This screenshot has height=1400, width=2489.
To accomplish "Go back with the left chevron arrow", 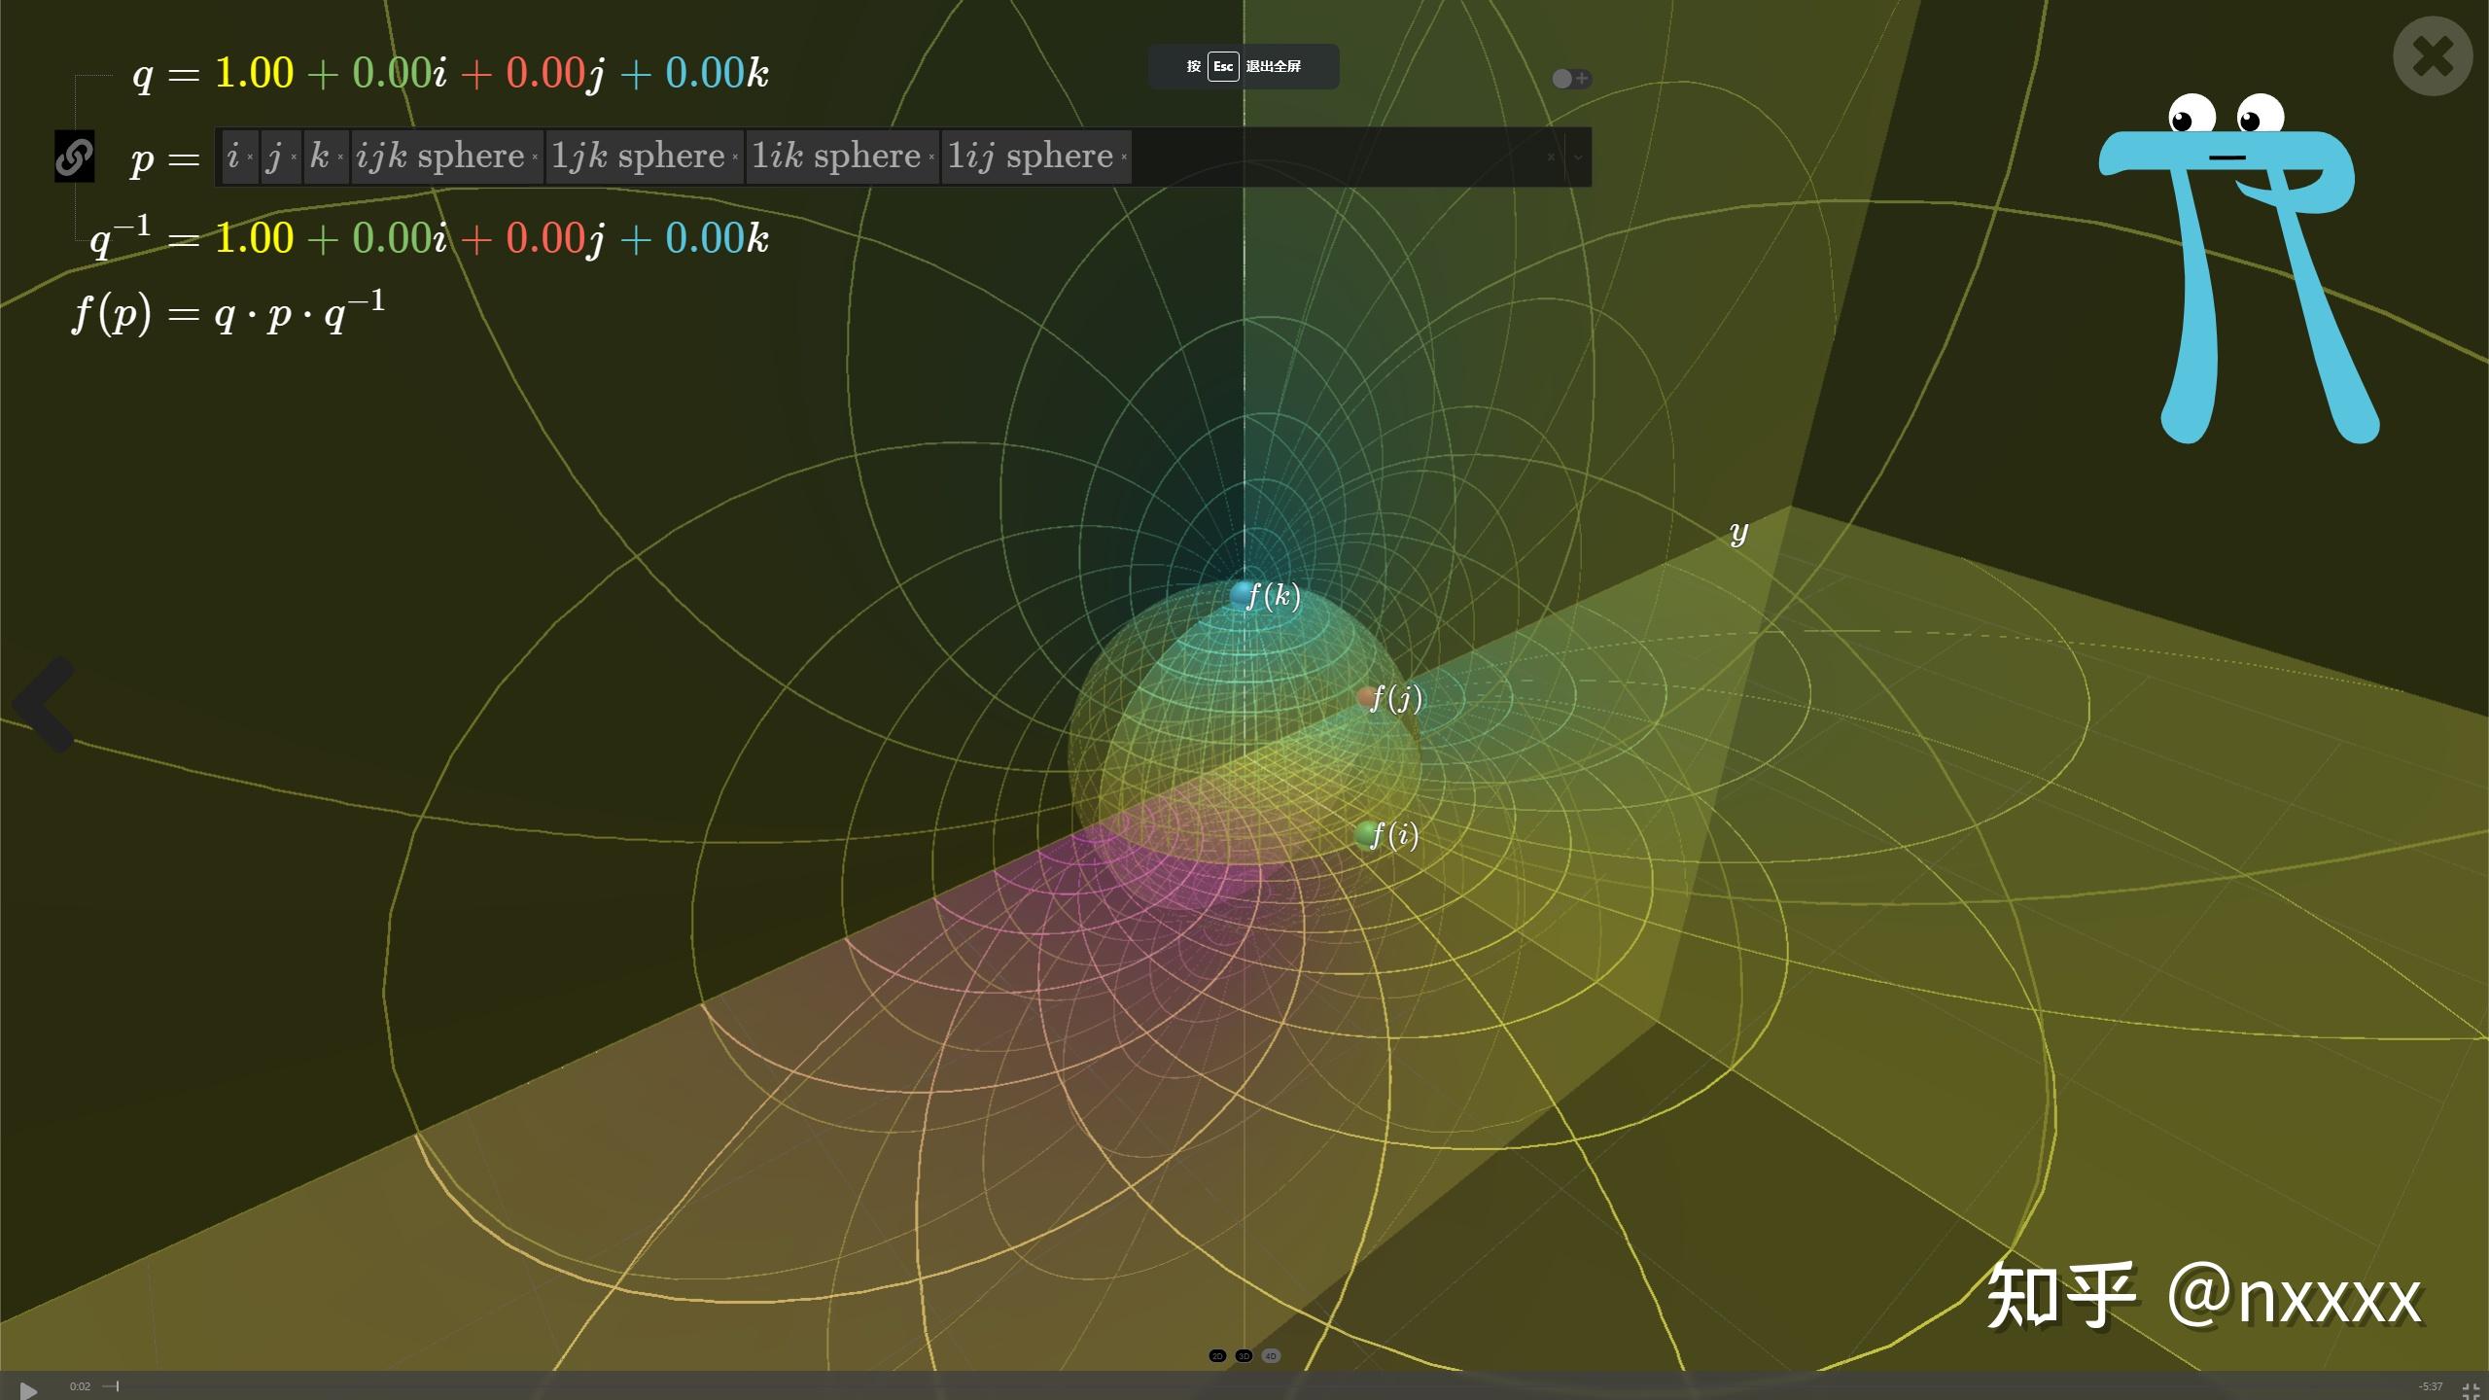I will click(44, 703).
